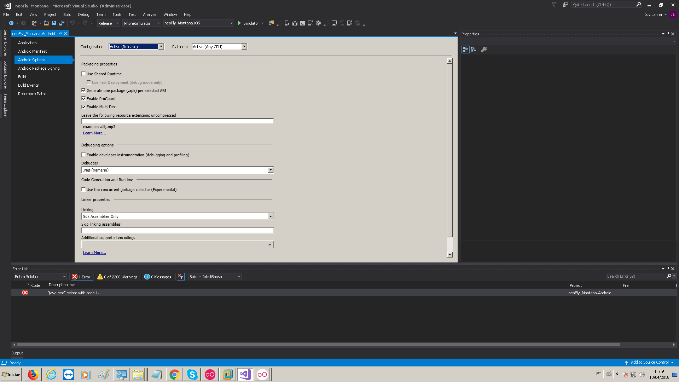This screenshot has width=679, height=382.
Task: Enable Use Shared Runtime
Action: click(x=83, y=74)
